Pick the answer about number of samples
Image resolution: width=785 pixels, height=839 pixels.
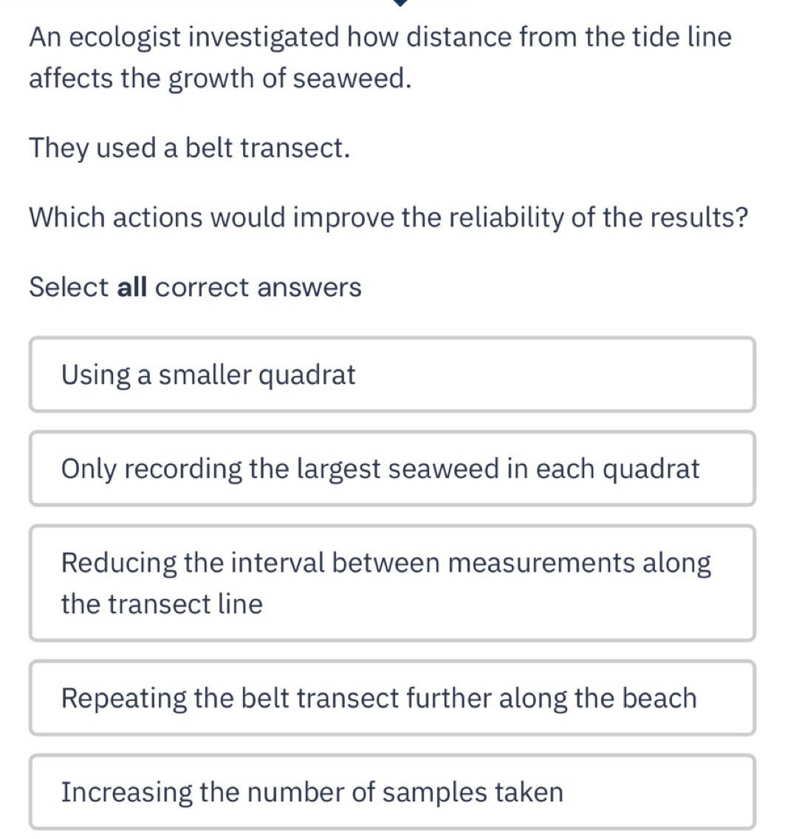pyautogui.click(x=392, y=792)
